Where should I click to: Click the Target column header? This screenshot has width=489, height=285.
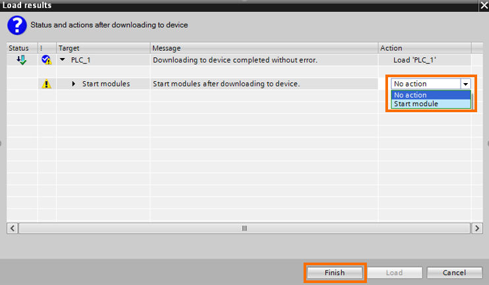(103, 48)
